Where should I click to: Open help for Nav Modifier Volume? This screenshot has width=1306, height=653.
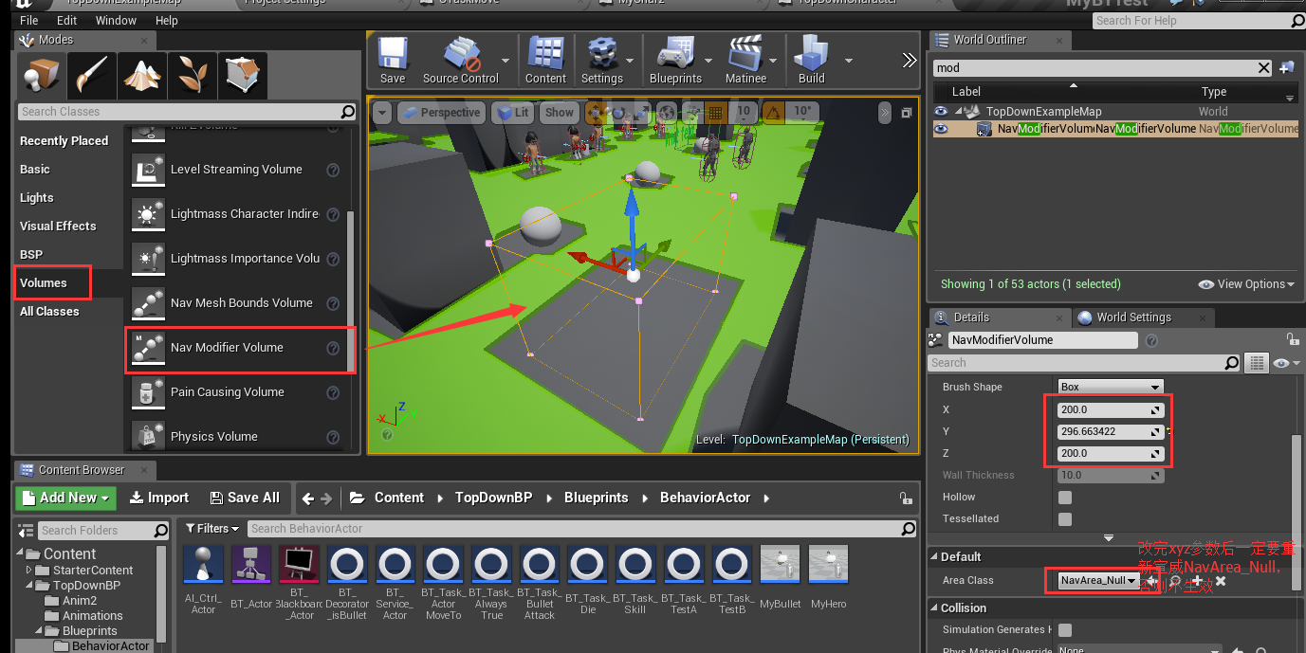333,348
